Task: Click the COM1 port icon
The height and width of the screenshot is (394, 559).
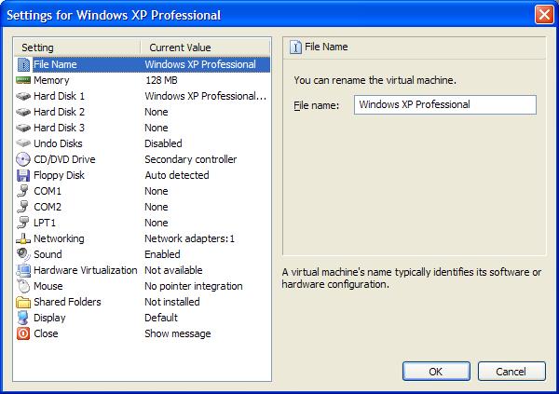Action: [x=23, y=191]
